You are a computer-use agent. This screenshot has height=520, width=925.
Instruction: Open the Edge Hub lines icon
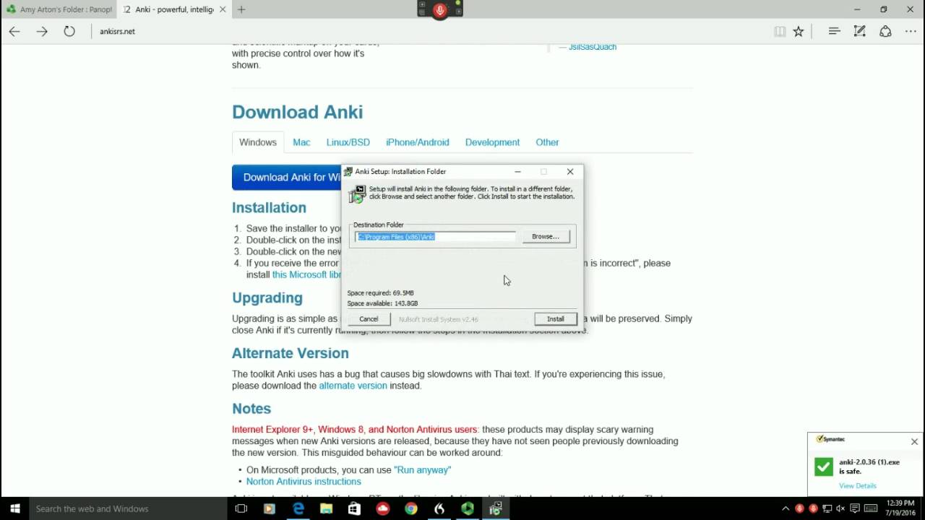coord(834,31)
